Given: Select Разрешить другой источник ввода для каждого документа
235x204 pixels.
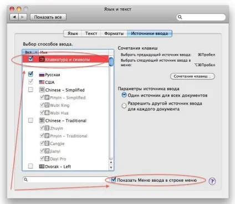Looking at the screenshot, I should [124, 106].
